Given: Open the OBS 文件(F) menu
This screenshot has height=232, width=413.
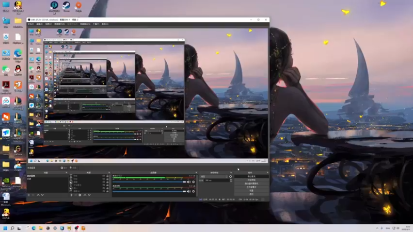Looking at the screenshot, I should pyautogui.click(x=31, y=24).
